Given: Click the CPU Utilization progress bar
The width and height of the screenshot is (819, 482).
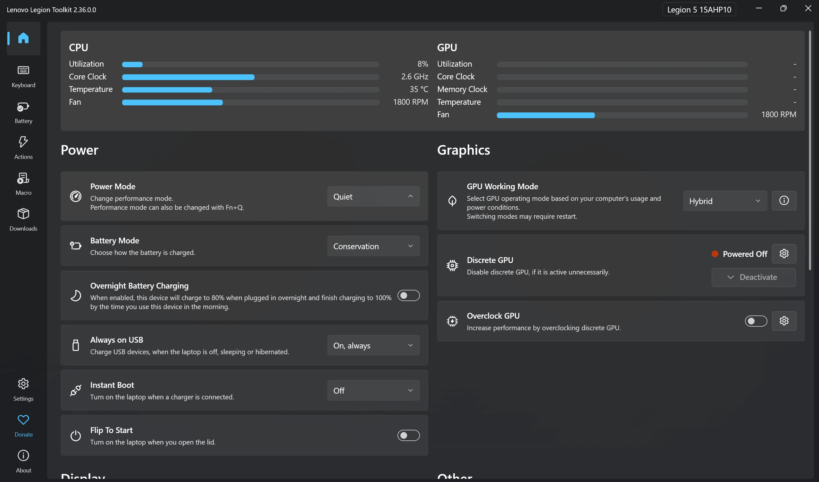Looking at the screenshot, I should pyautogui.click(x=251, y=64).
